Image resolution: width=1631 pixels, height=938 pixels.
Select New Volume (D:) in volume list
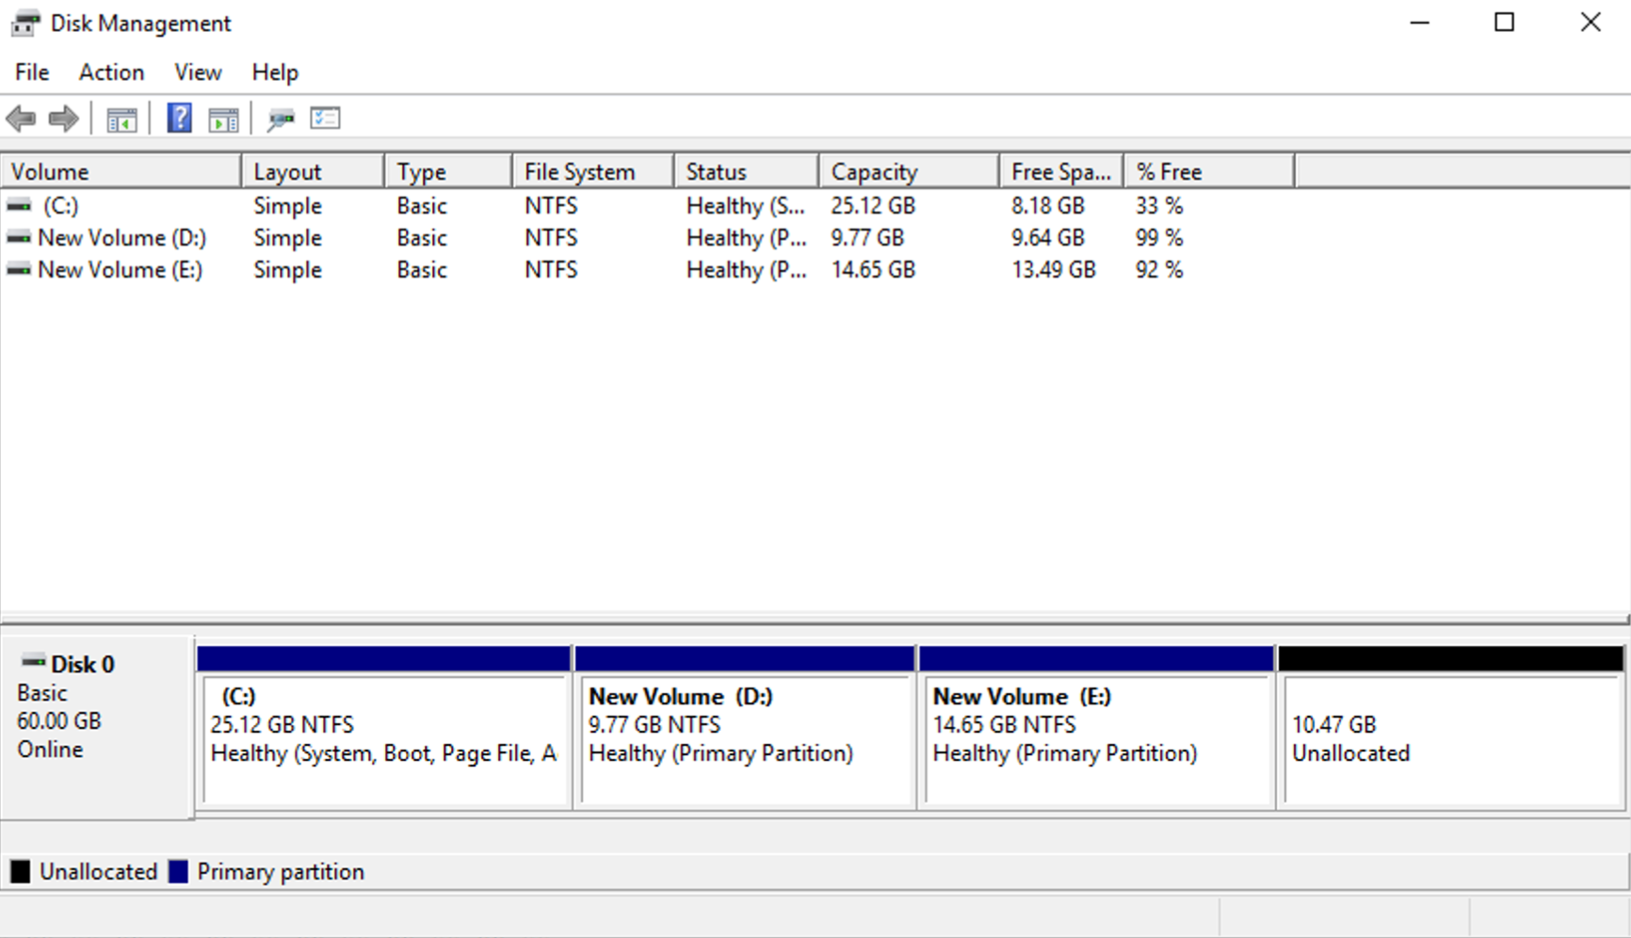[121, 237]
